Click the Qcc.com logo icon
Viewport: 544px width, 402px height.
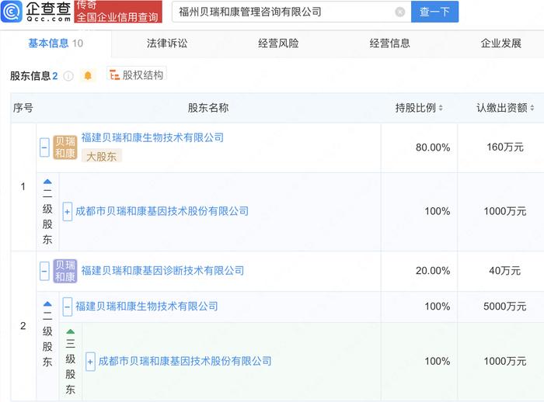[x=12, y=12]
